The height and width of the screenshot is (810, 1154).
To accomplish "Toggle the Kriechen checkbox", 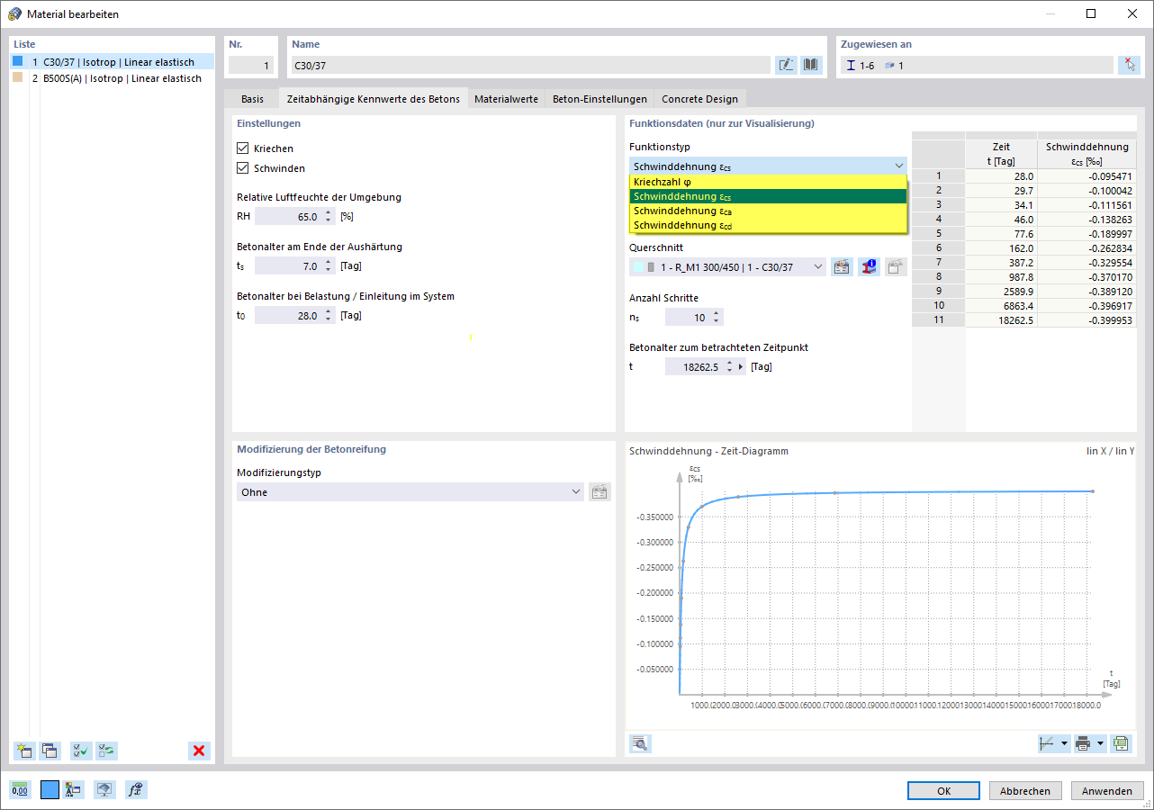I will click(242, 148).
